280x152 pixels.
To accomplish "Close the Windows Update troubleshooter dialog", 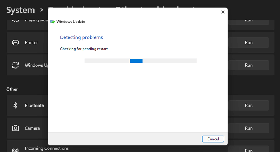I will [x=223, y=12].
